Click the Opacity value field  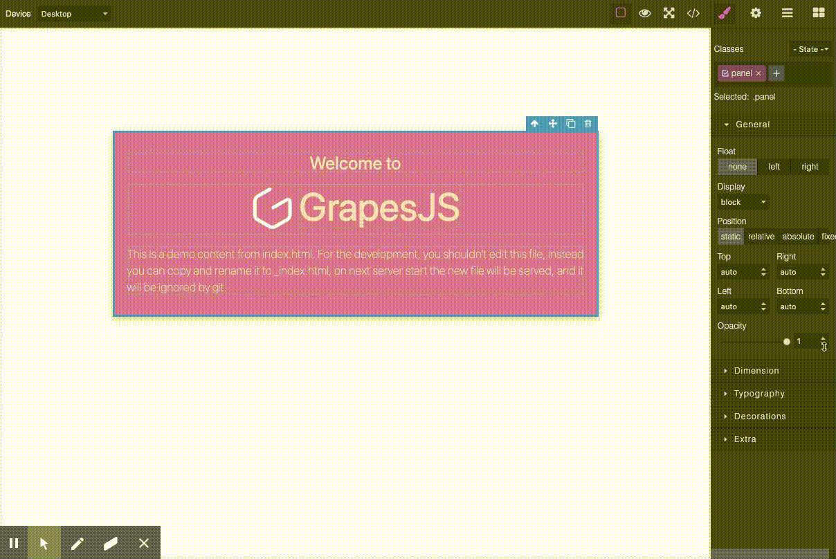pyautogui.click(x=806, y=342)
